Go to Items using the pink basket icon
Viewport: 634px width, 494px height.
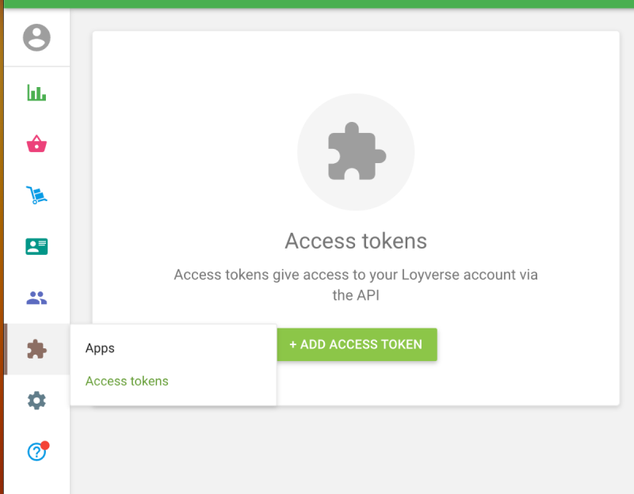(x=36, y=144)
